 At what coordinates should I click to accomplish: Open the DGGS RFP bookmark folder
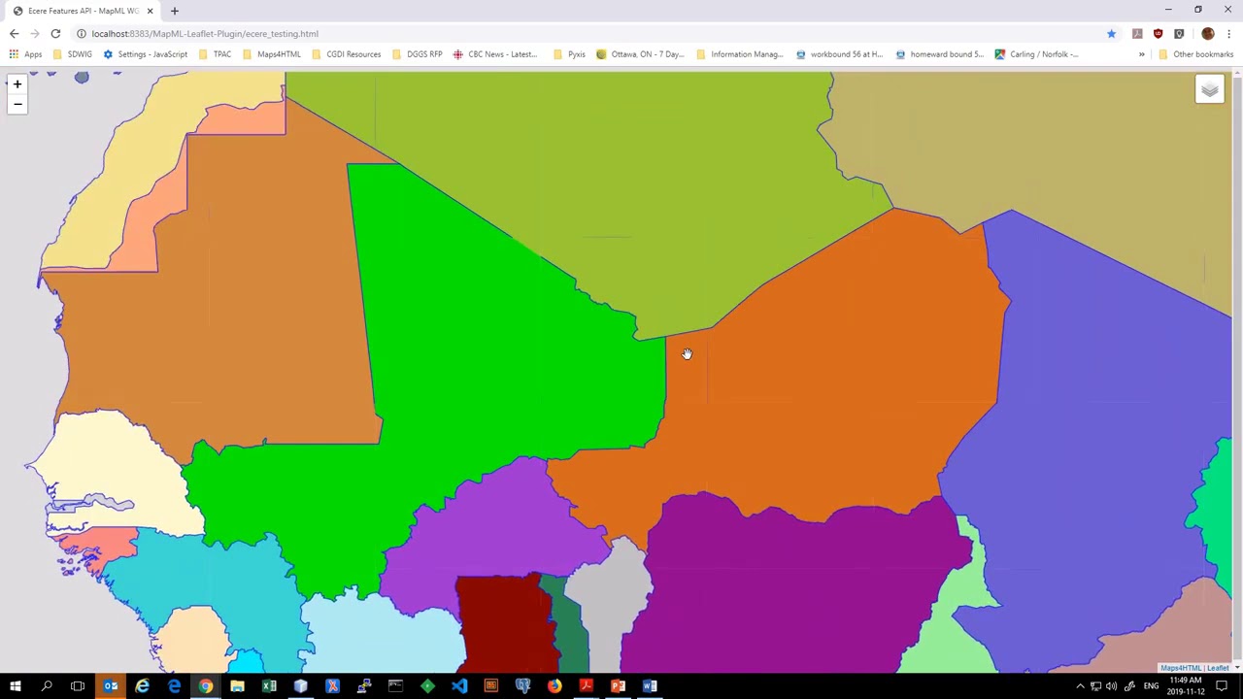(418, 54)
